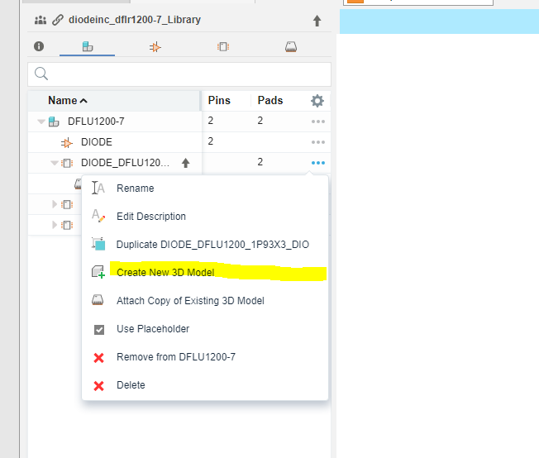Choose Rename from context menu

point(205,188)
